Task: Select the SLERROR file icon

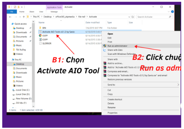Action: click(40, 43)
